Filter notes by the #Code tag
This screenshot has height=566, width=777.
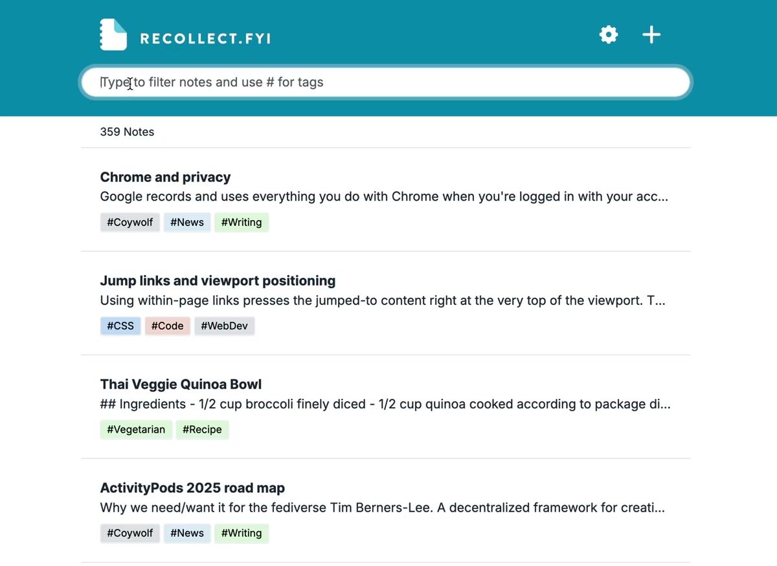point(167,326)
